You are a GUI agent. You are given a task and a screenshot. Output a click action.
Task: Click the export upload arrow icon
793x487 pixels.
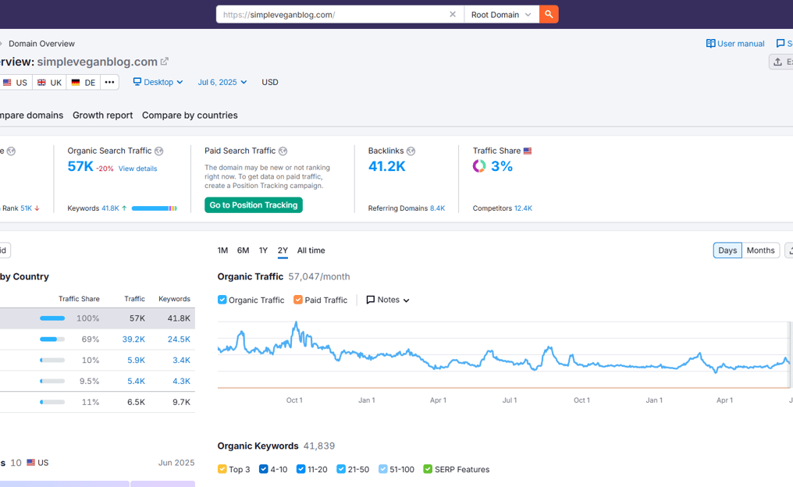click(x=778, y=62)
